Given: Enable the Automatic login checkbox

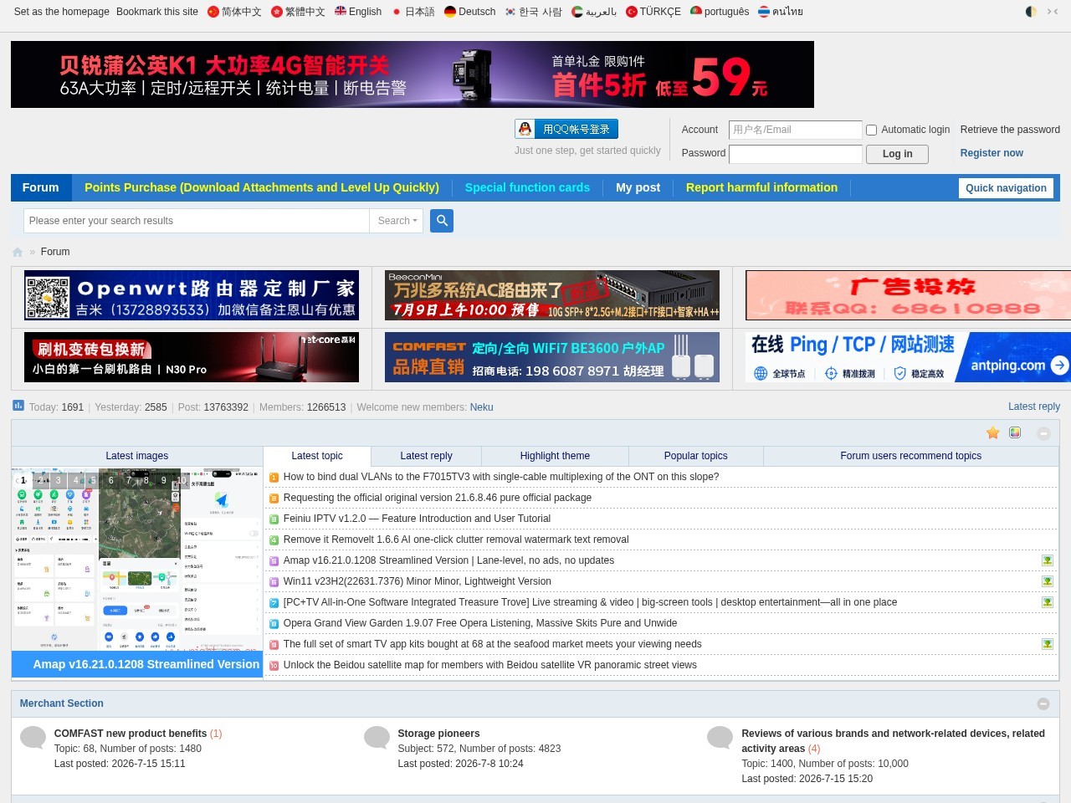Looking at the screenshot, I should click(871, 130).
